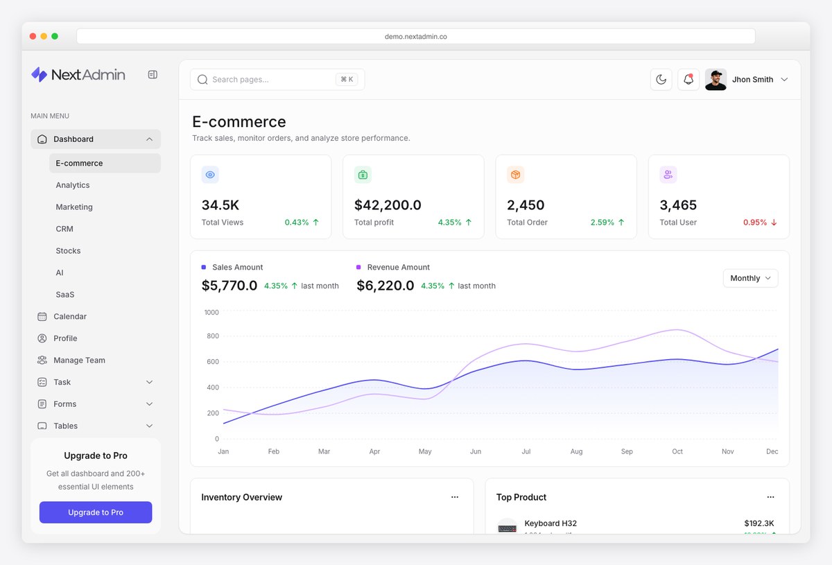Click the Oct label on chart axis

point(677,451)
